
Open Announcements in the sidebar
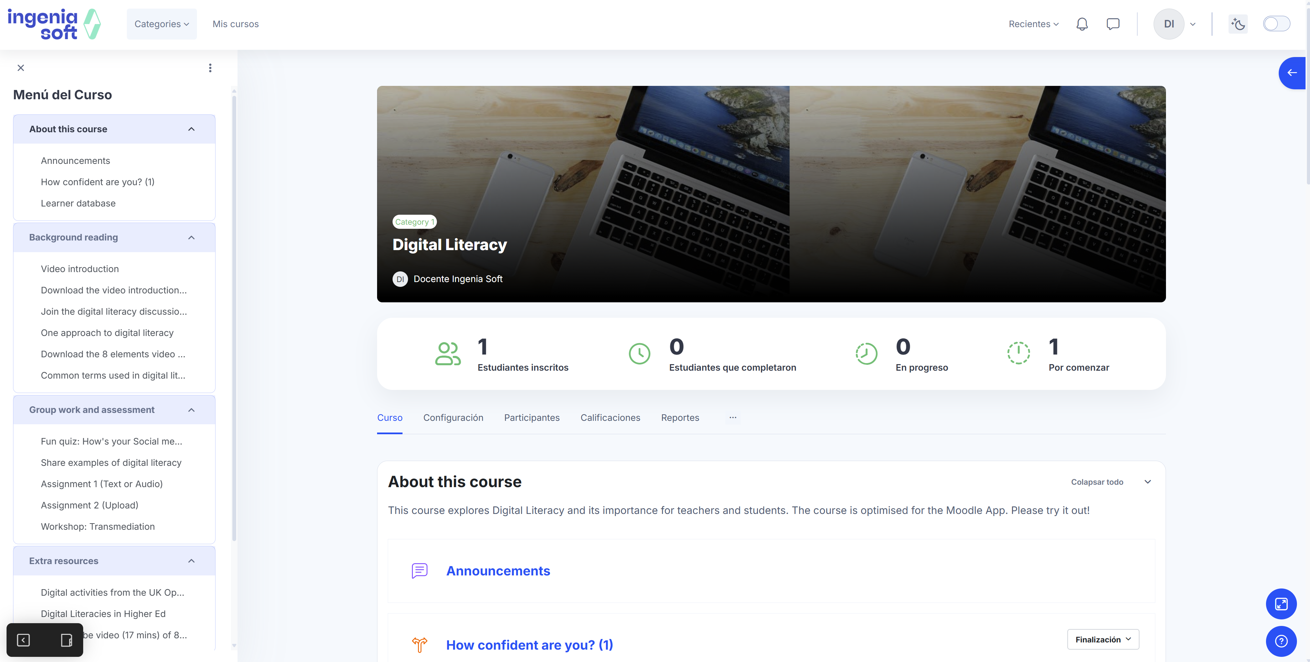pos(75,160)
